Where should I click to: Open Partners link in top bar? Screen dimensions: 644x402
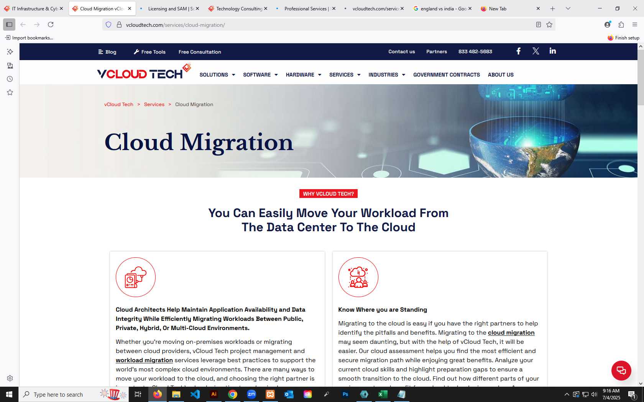436,51
